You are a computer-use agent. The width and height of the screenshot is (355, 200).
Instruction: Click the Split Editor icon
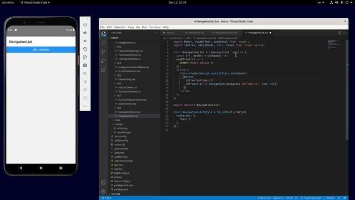(x=339, y=33)
